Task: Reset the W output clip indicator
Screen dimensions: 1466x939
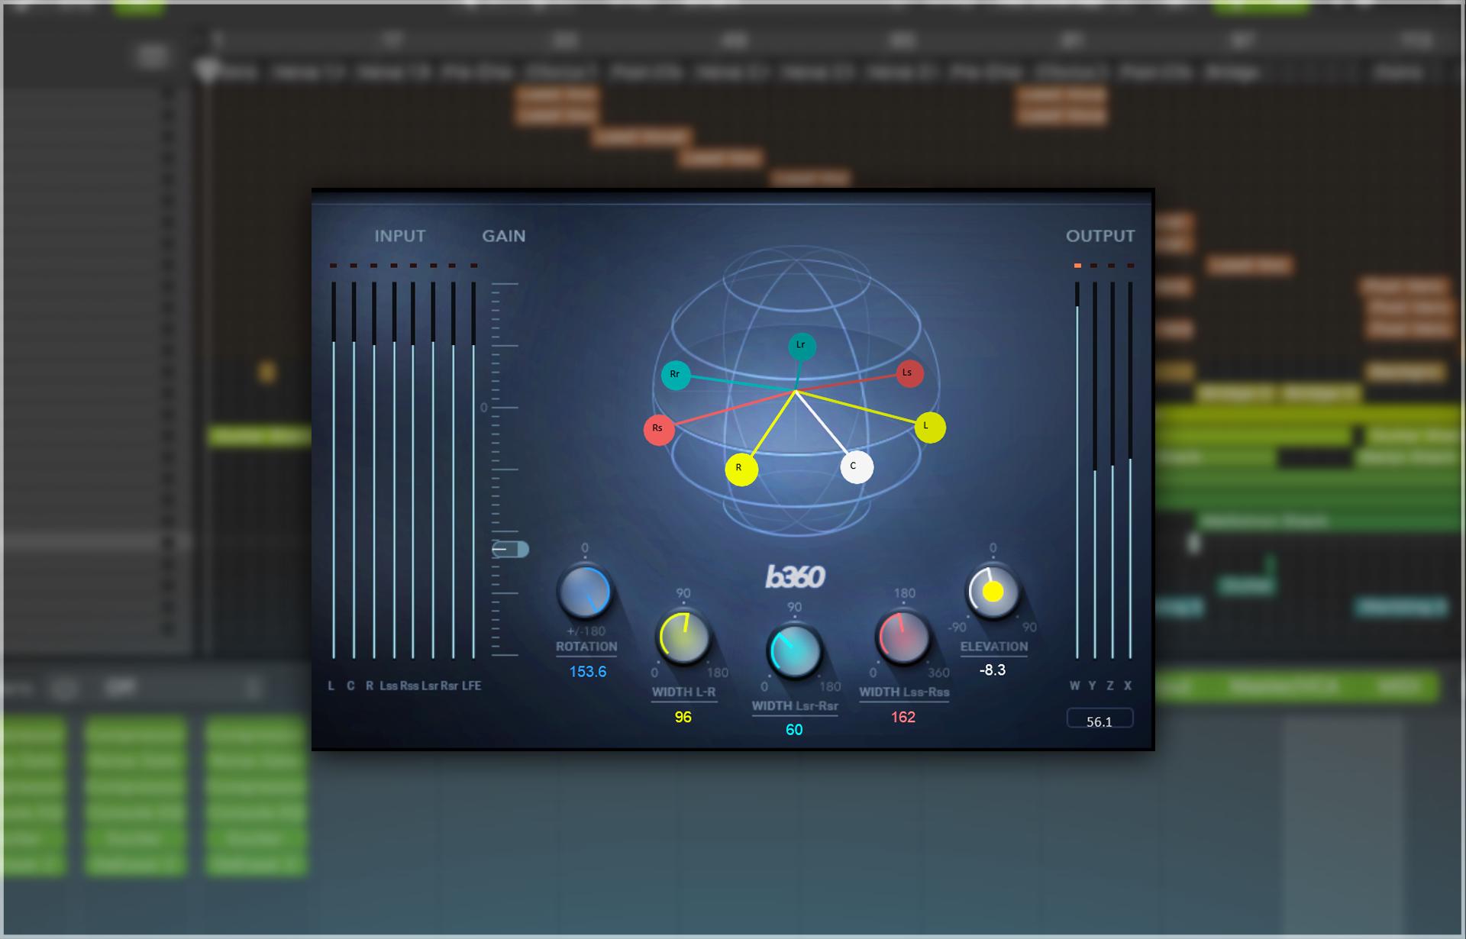Action: coord(1077,266)
